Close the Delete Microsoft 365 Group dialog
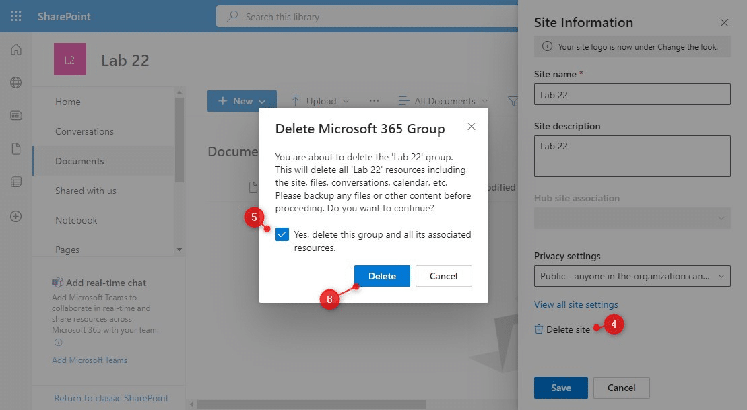The image size is (747, 410). 471,126
